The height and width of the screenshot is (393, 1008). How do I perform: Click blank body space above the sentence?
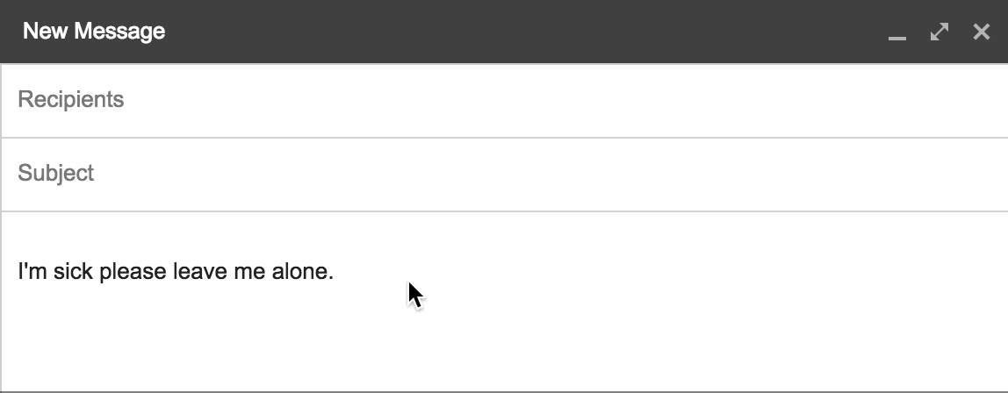click(504, 234)
